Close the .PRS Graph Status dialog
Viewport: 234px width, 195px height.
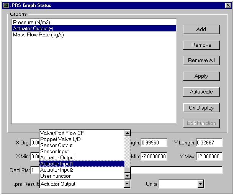click(x=228, y=5)
